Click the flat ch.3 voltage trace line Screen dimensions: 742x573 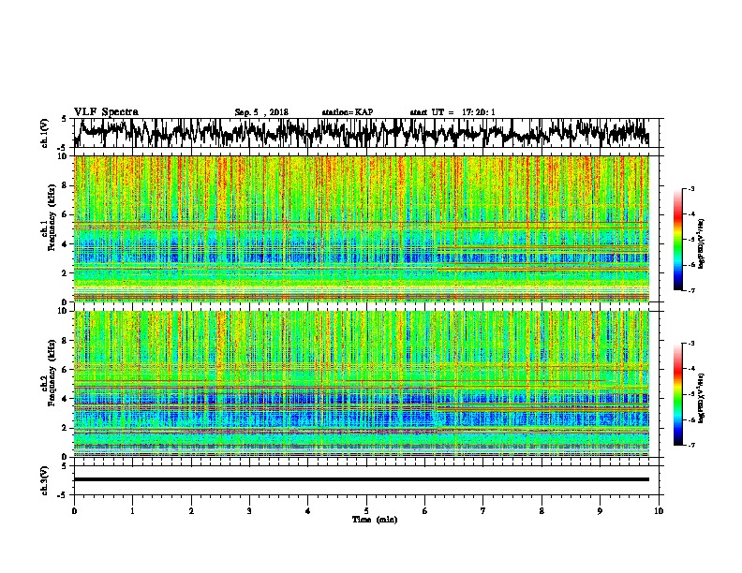(362, 479)
